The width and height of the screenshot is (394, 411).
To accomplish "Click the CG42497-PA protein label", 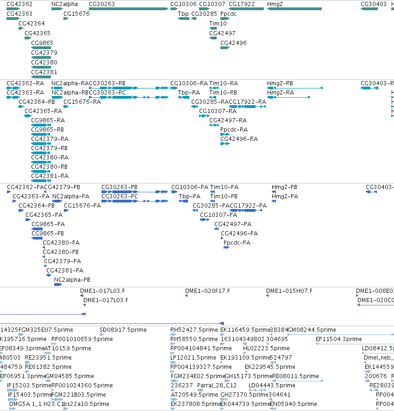I will [233, 224].
